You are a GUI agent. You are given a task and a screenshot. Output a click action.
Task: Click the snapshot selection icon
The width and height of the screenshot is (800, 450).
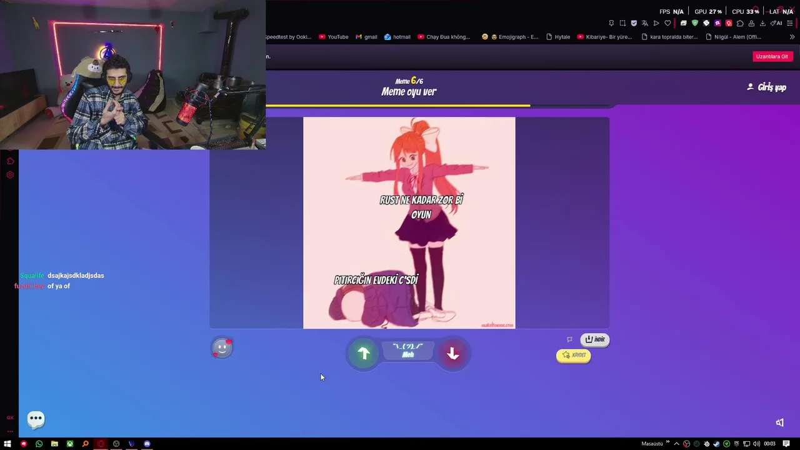[x=622, y=23]
